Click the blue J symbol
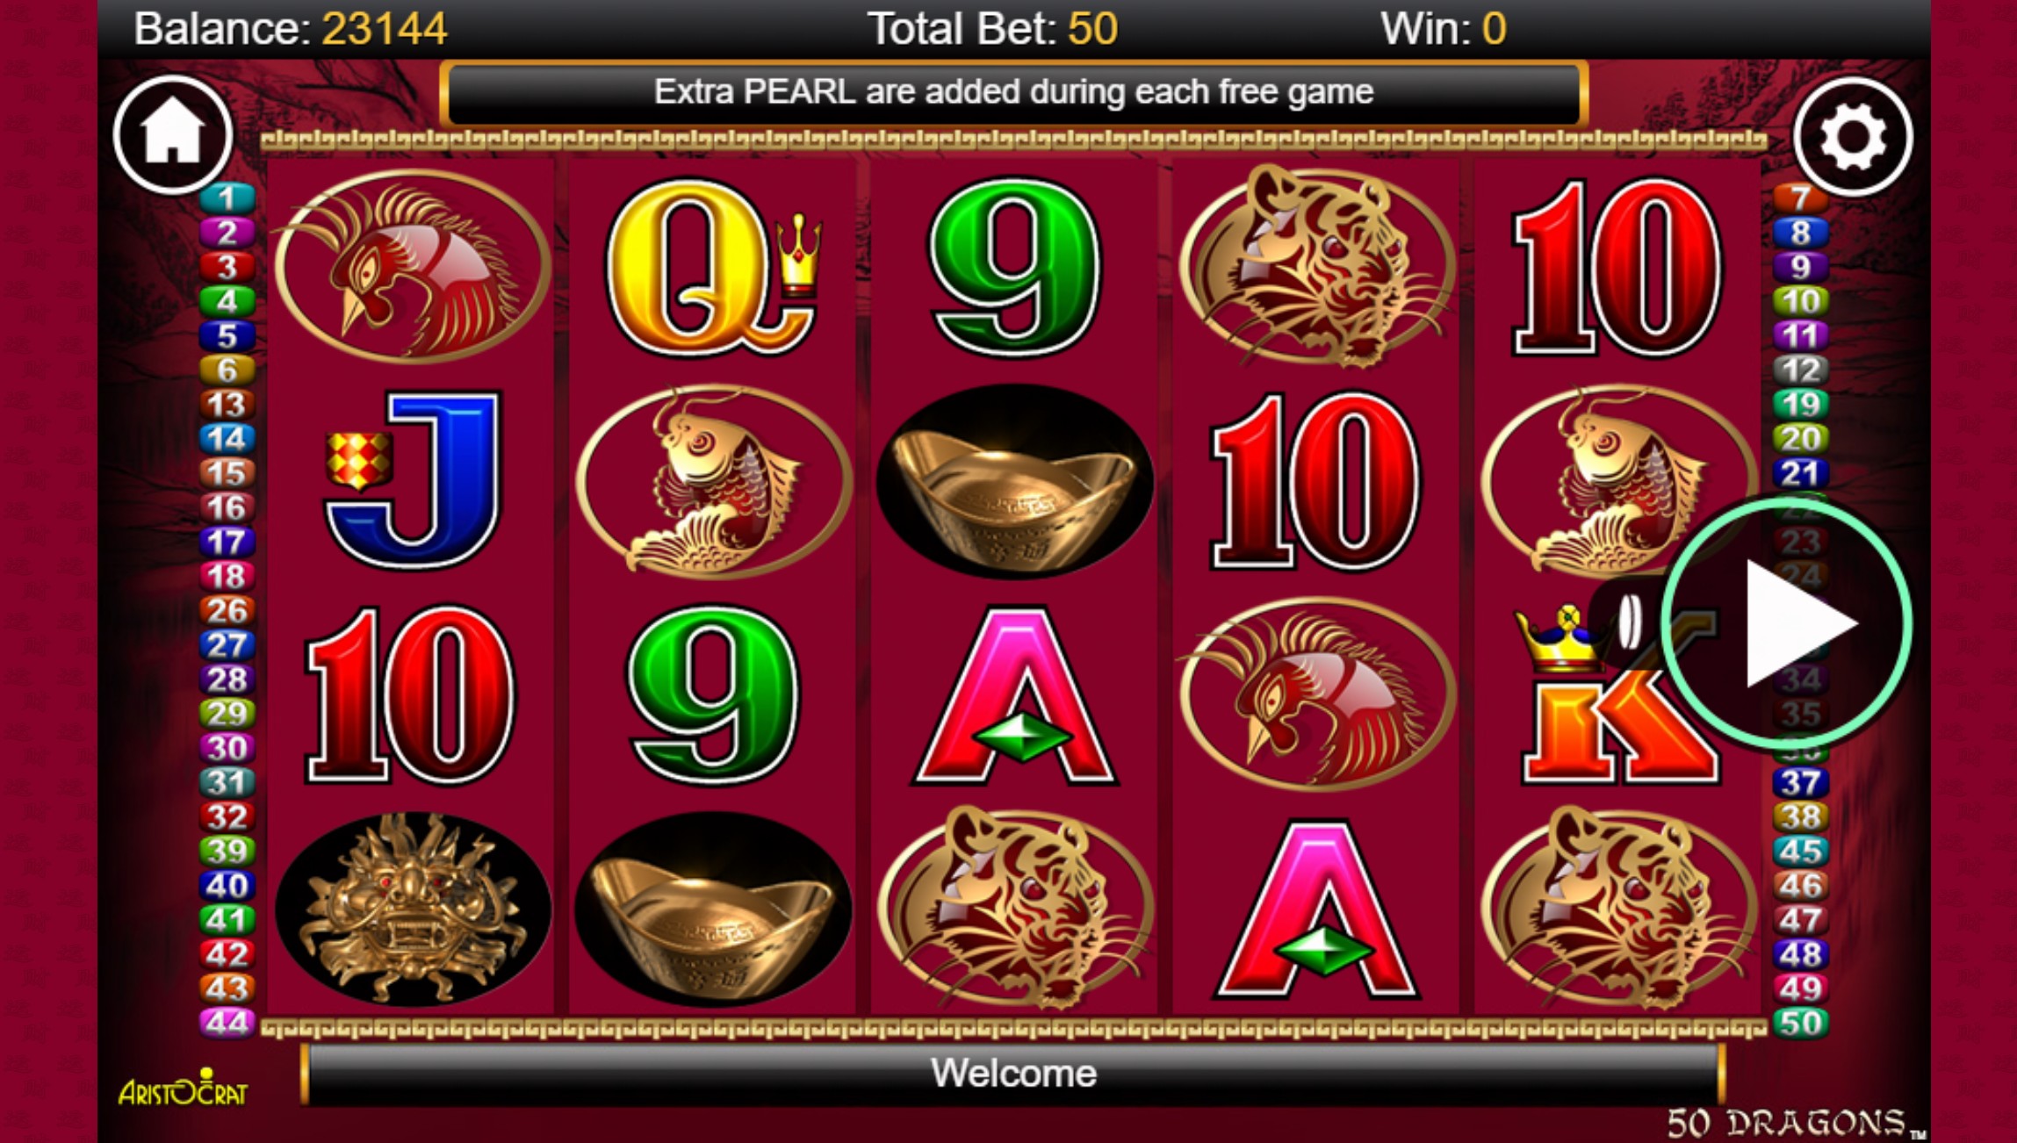 coord(412,480)
